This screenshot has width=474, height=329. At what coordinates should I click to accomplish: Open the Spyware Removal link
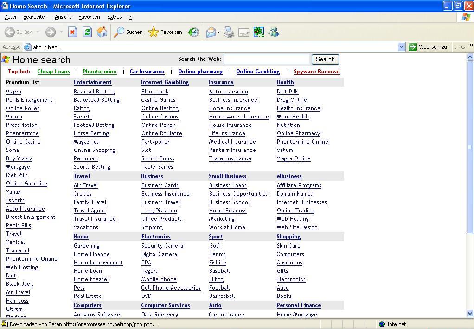coord(317,72)
